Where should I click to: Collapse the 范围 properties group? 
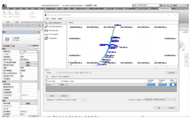pos(36,81)
